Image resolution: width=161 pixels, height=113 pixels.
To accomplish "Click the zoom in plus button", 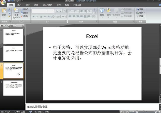I will click(156, 112).
